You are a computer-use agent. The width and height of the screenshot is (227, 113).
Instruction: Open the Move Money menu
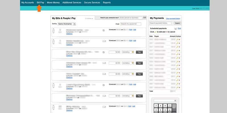(x=53, y=3)
